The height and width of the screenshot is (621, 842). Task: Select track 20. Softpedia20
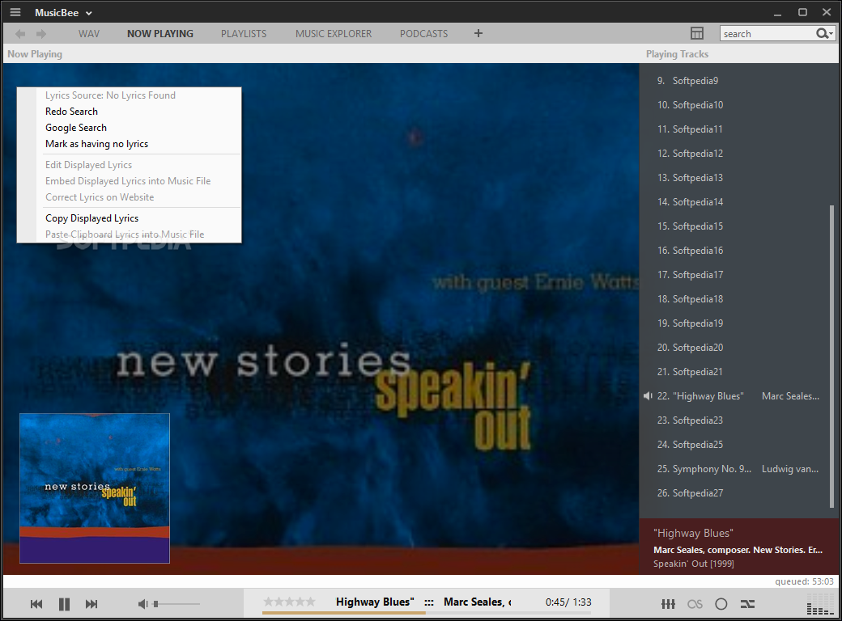tap(734, 348)
